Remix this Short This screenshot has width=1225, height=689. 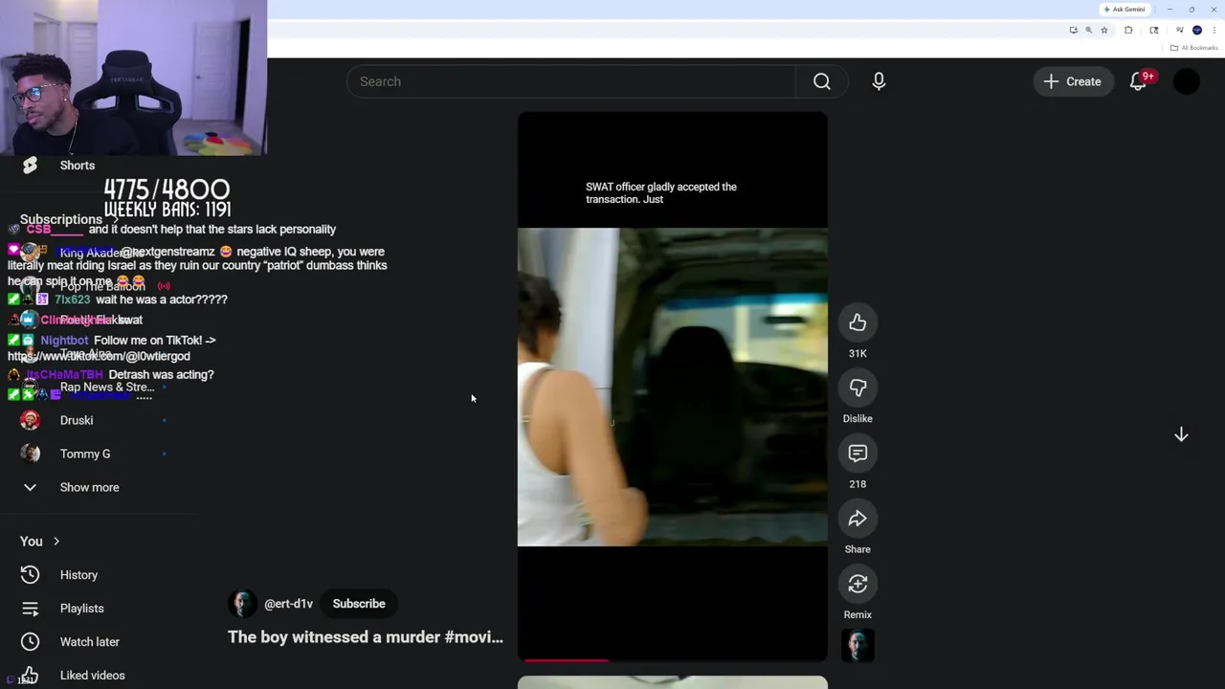tap(857, 584)
